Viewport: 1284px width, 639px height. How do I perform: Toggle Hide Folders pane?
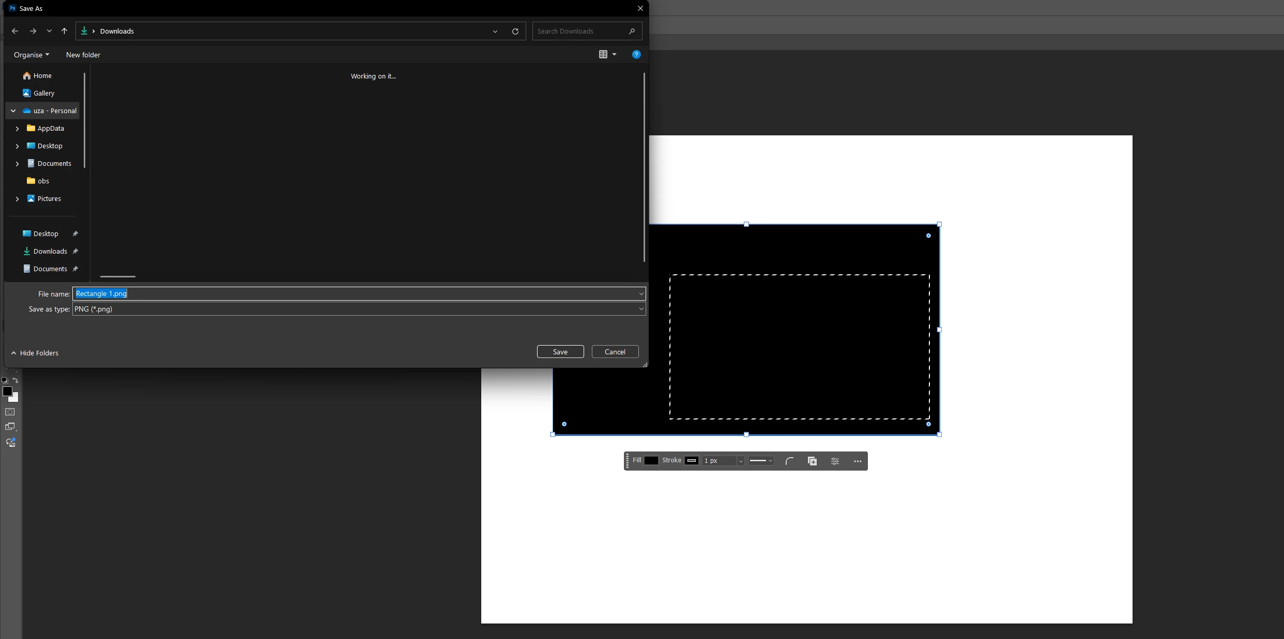[x=35, y=353]
